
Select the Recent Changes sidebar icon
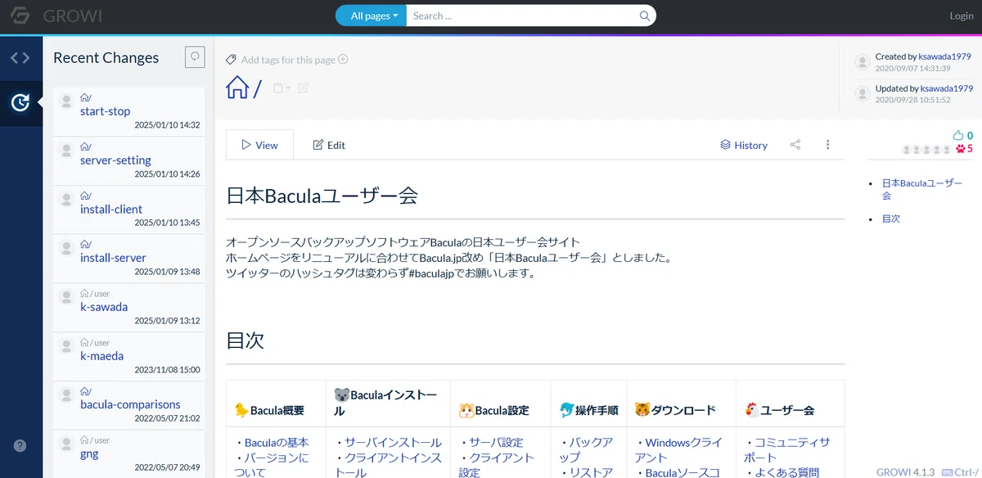[20, 102]
